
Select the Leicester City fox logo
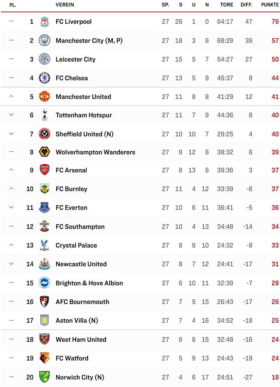point(44,59)
